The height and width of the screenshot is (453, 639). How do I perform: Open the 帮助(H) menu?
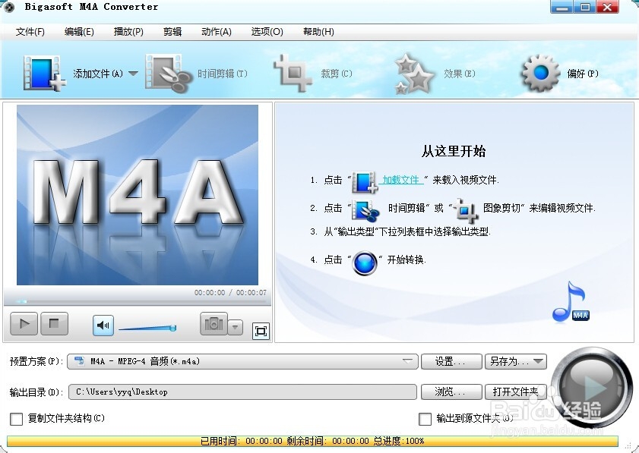tap(318, 32)
